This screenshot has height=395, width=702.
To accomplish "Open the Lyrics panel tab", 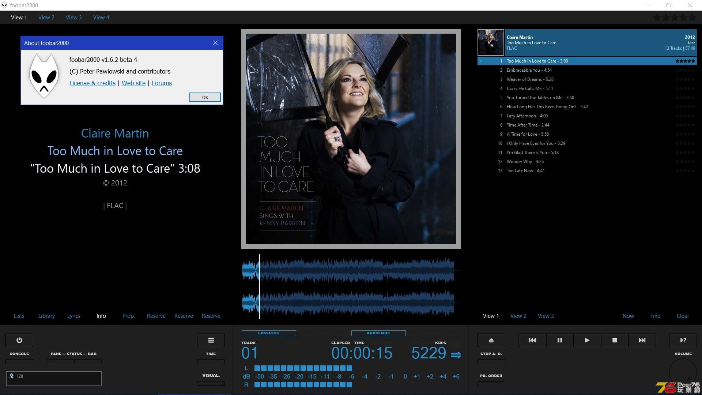I will (x=74, y=316).
